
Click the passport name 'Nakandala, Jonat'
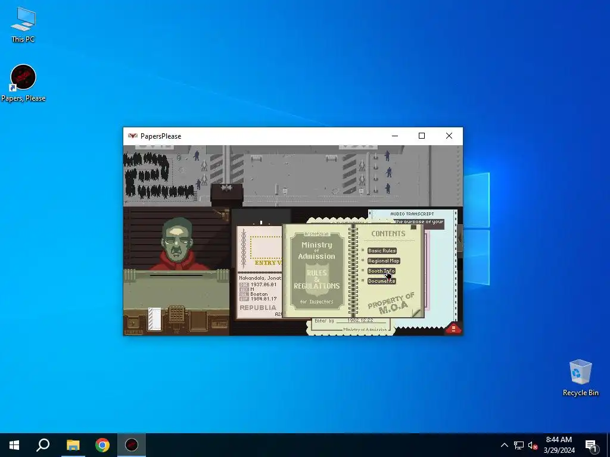click(x=260, y=278)
